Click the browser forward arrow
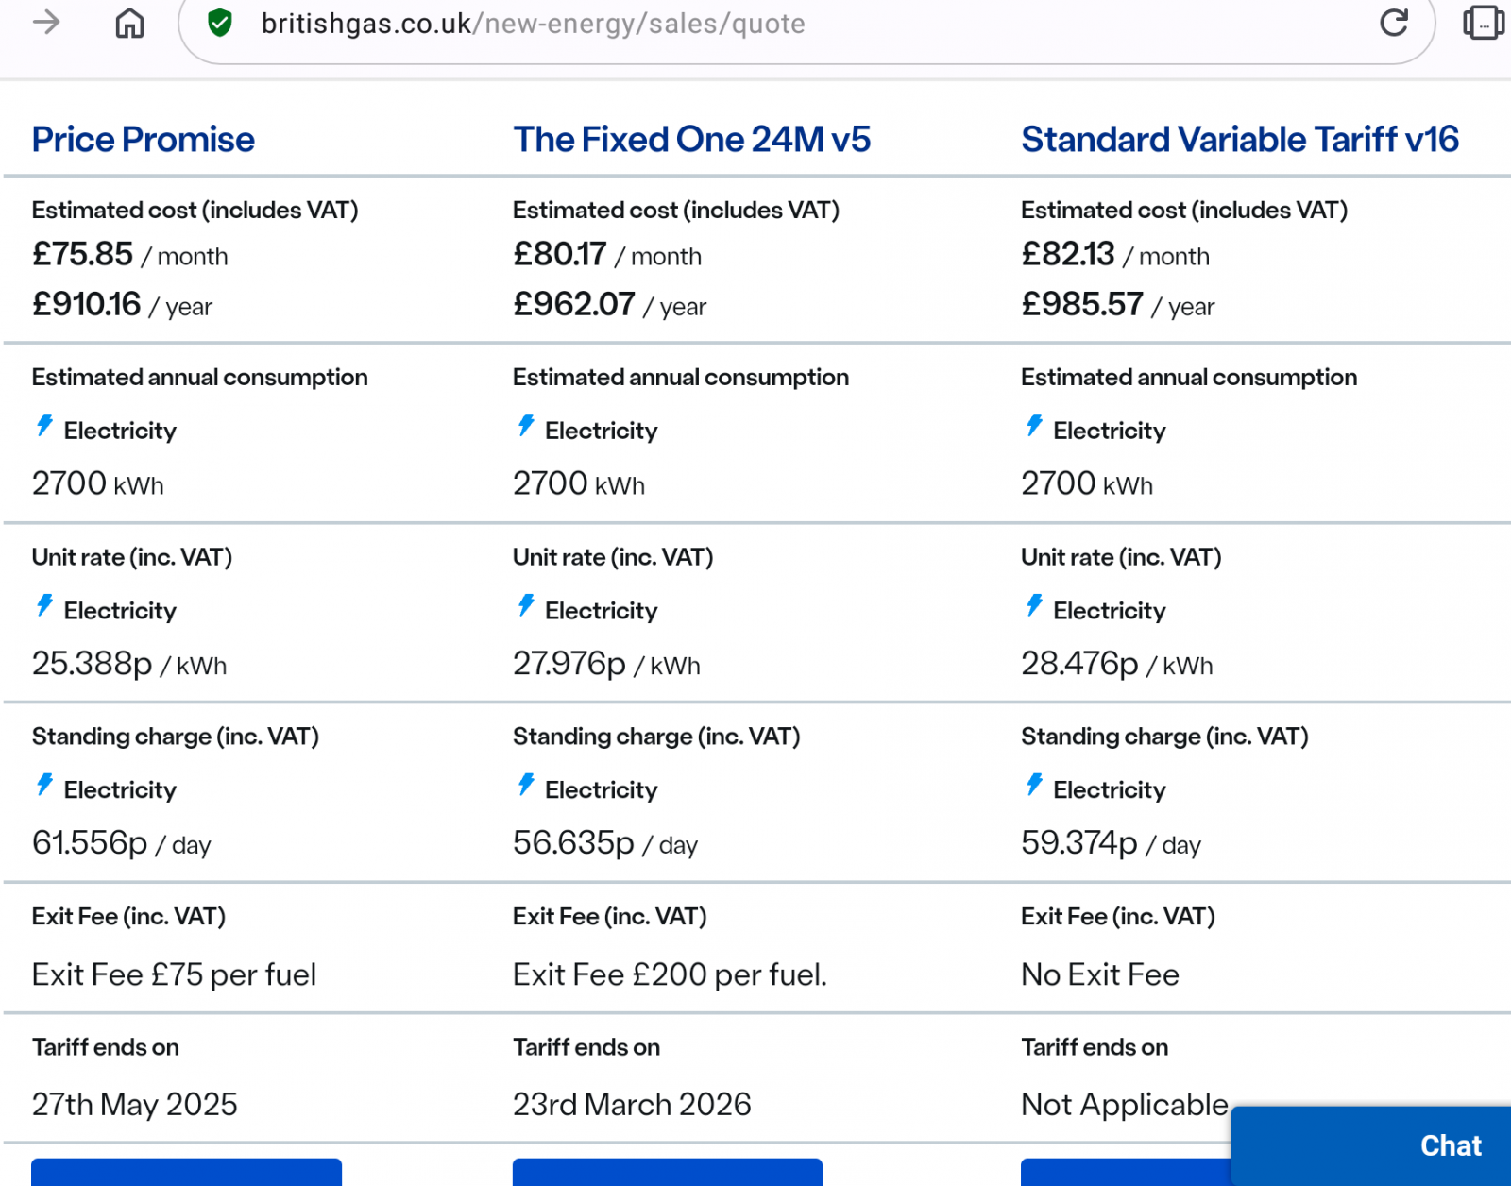 coord(45,22)
